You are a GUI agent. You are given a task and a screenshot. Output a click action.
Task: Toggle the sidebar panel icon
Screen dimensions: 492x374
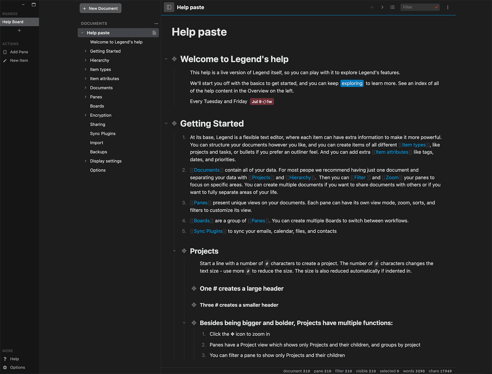point(169,7)
